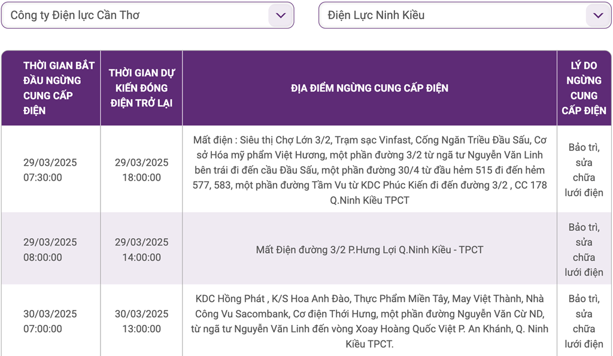
Task: Select the 29/03/2025 08:00:00 start time cell
Action: click(x=50, y=249)
